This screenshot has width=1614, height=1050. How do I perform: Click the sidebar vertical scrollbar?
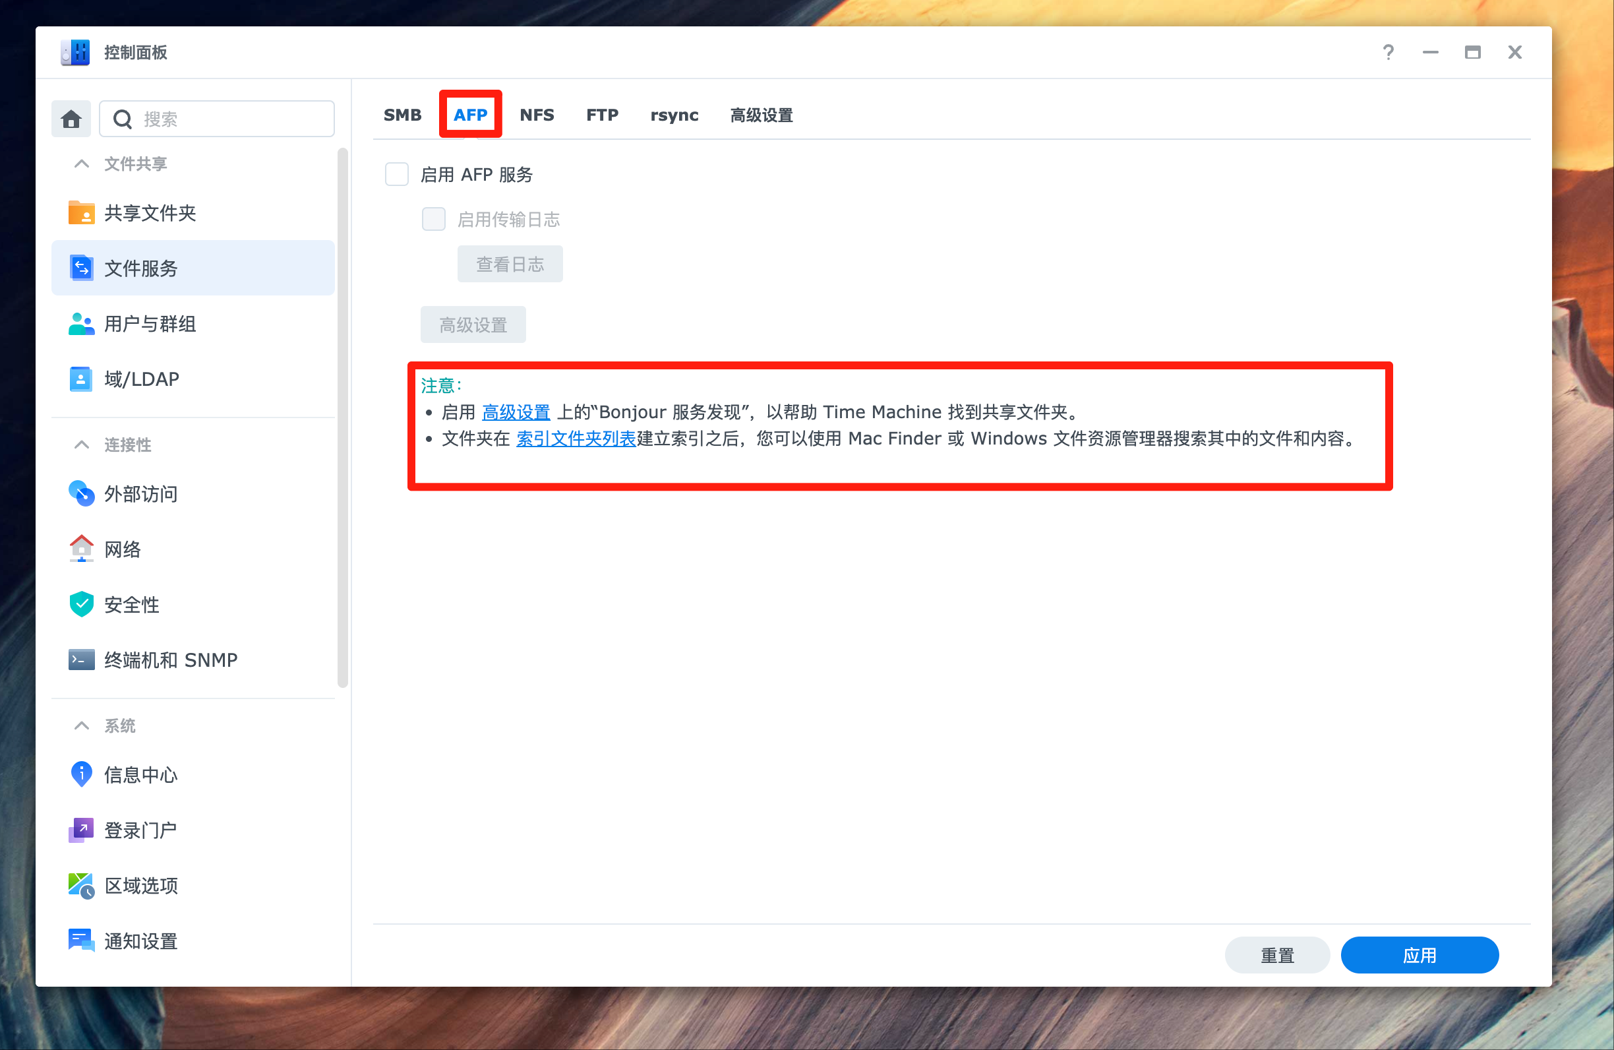pos(342,417)
